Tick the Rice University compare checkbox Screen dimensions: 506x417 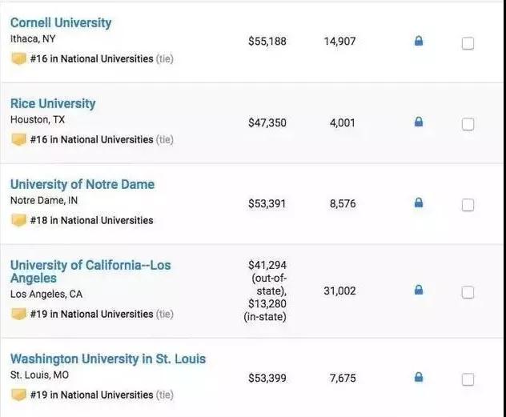tap(468, 124)
